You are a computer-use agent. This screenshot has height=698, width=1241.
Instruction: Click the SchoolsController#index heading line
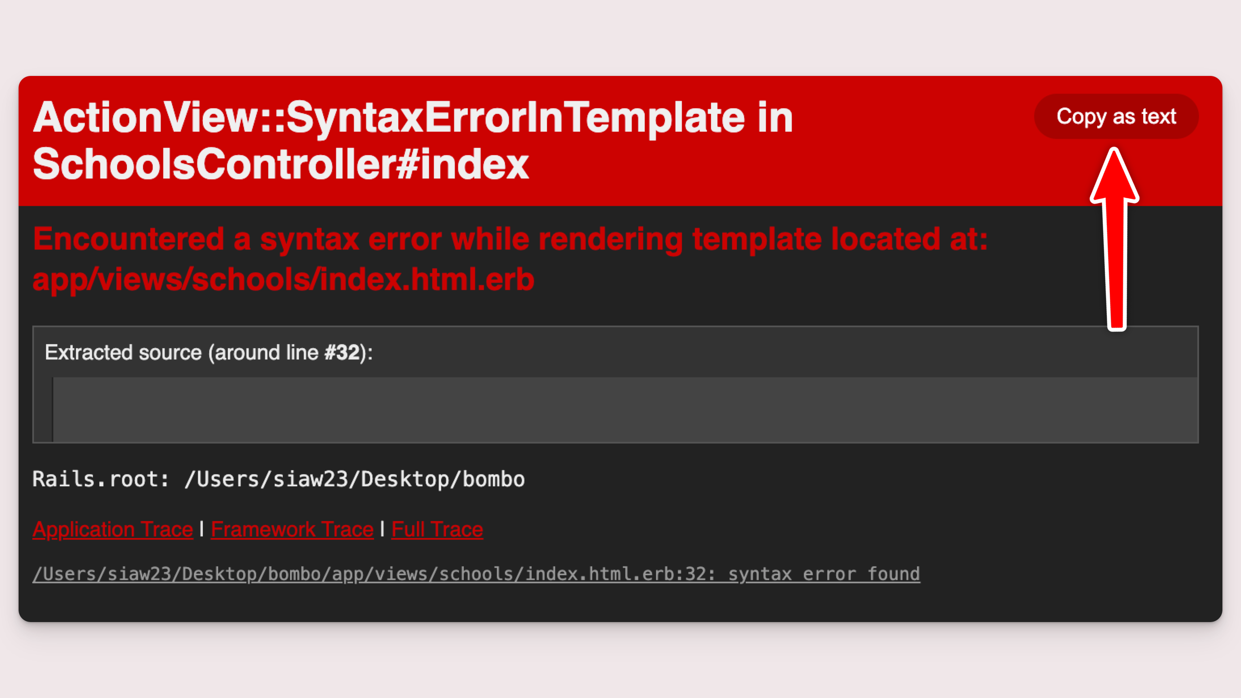pos(281,164)
